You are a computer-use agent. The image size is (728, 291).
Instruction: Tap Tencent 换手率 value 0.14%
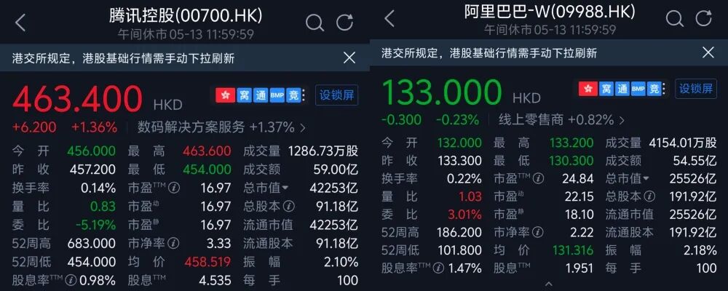pyautogui.click(x=98, y=188)
